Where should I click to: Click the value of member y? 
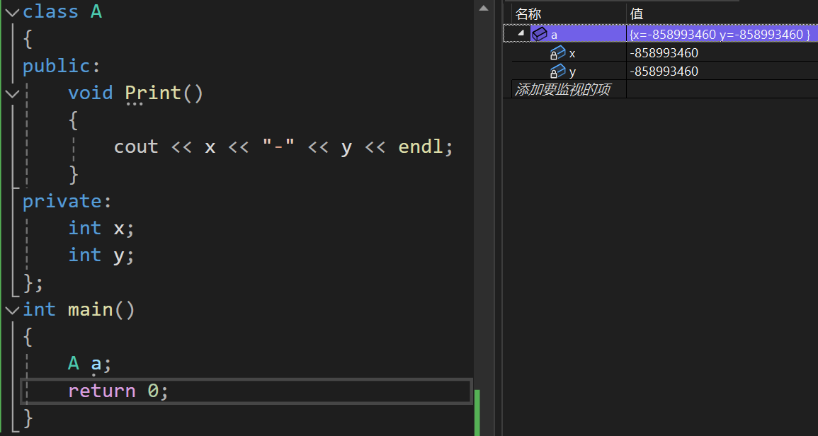(x=664, y=71)
